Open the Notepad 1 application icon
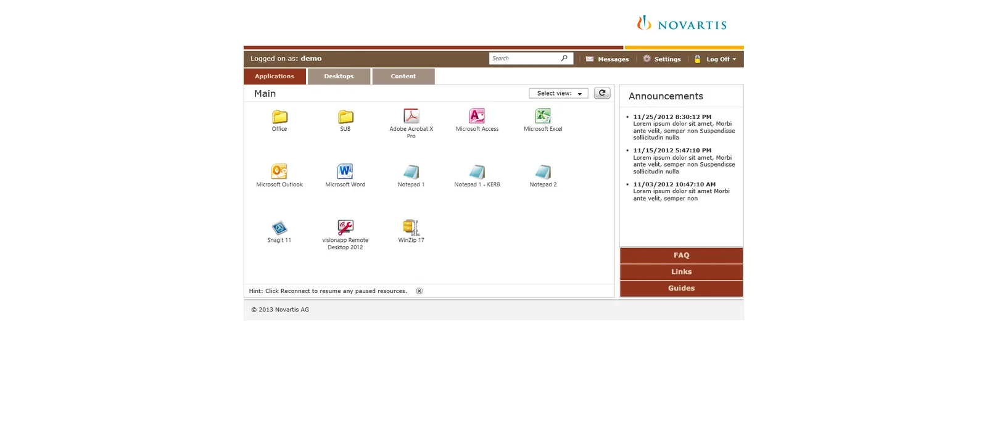The height and width of the screenshot is (446, 987). 411,171
